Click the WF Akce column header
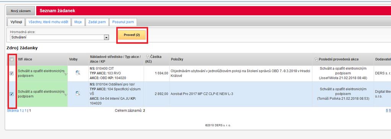 point(25,59)
